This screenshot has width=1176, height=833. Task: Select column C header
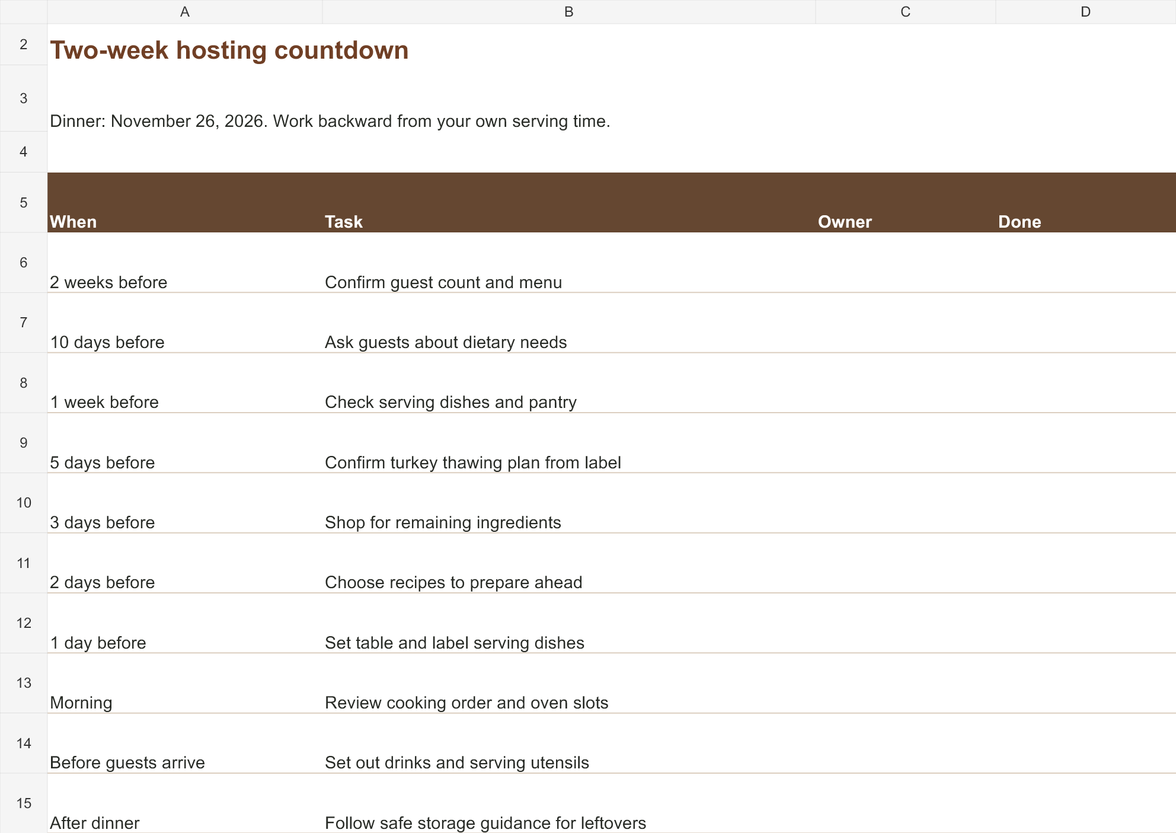[906, 12]
